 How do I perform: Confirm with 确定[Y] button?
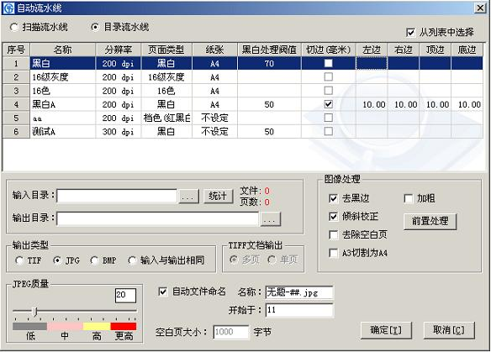386,330
